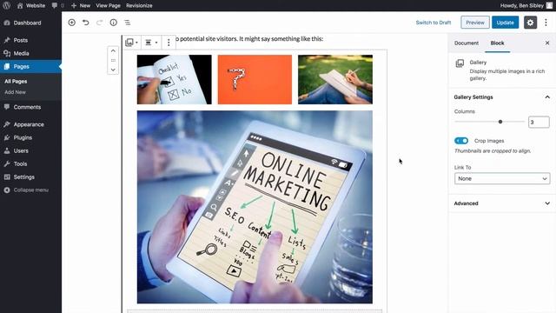This screenshot has width=556, height=313.
Task: Click the View Page link
Action: 108,6
